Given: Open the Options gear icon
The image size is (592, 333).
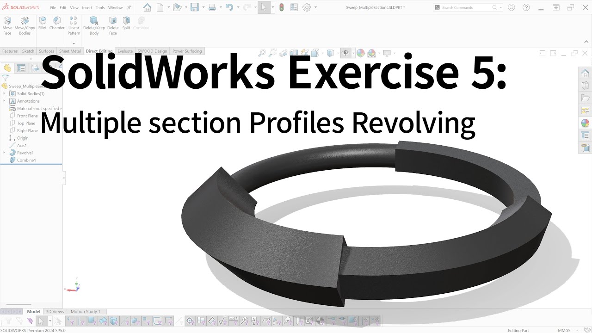Looking at the screenshot, I should [306, 7].
